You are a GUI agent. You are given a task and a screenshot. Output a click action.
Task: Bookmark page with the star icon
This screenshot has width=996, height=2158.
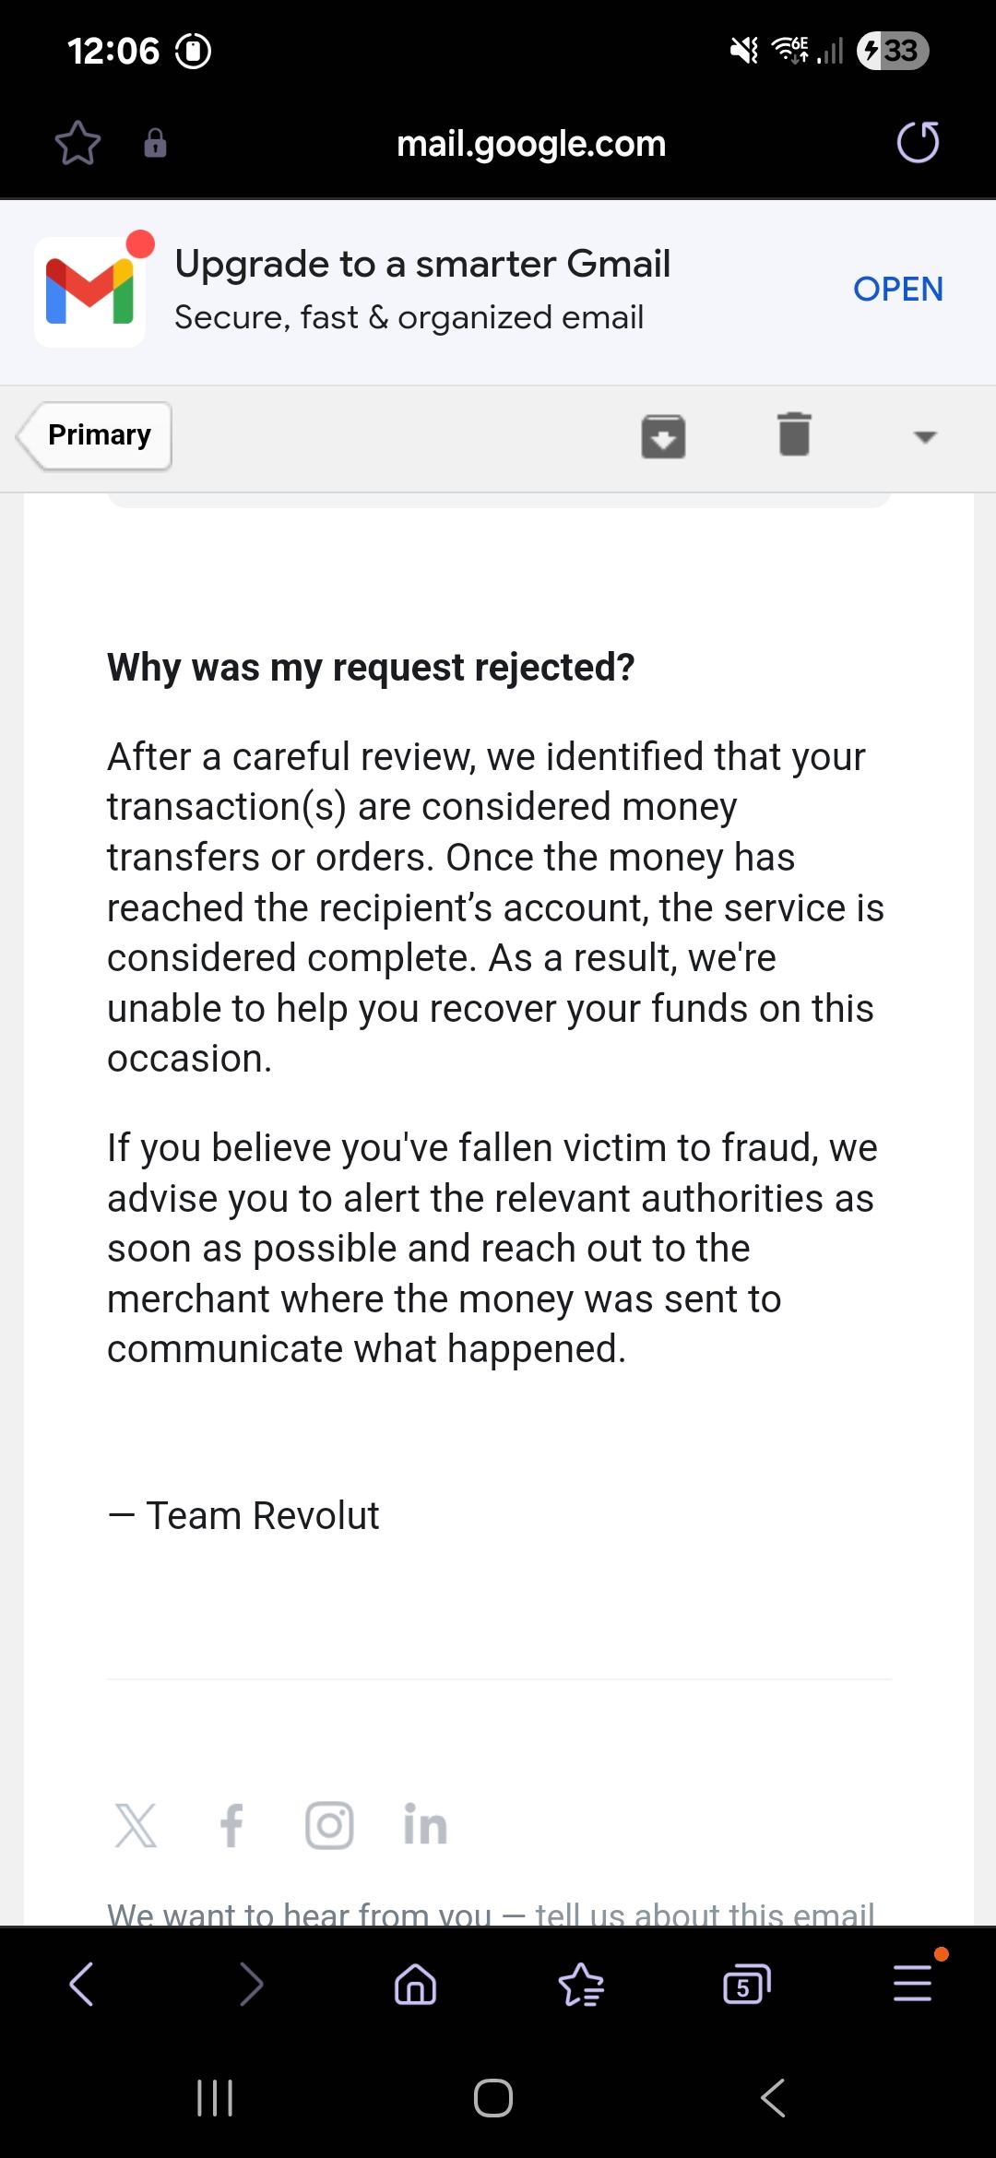point(77,143)
